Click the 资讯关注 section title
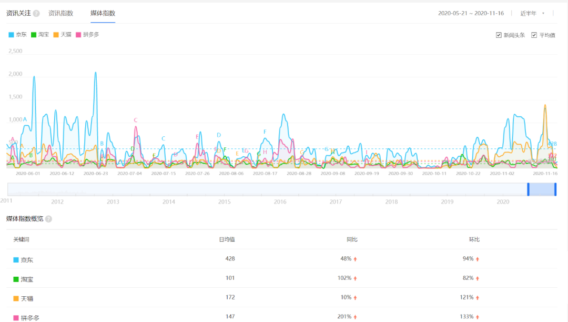The image size is (568, 322). 18,13
